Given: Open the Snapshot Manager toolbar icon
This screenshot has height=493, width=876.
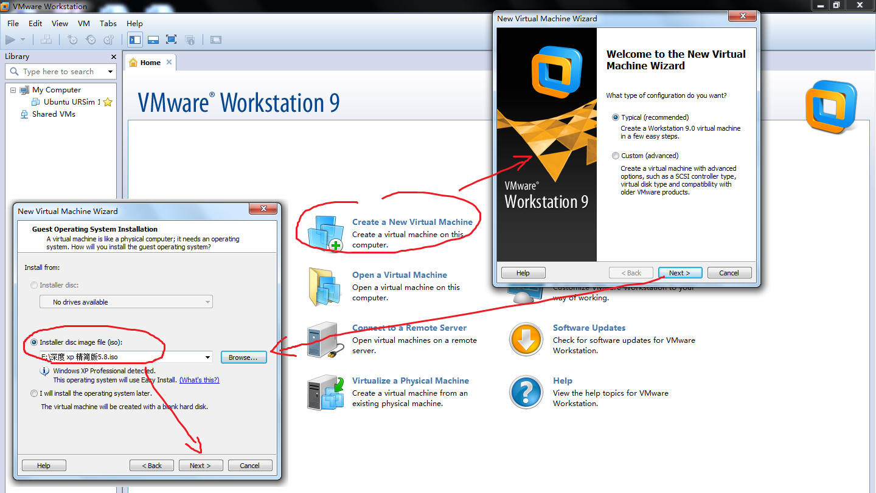Looking at the screenshot, I should tap(109, 40).
